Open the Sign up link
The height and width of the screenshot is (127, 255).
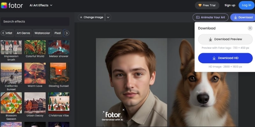point(229,5)
